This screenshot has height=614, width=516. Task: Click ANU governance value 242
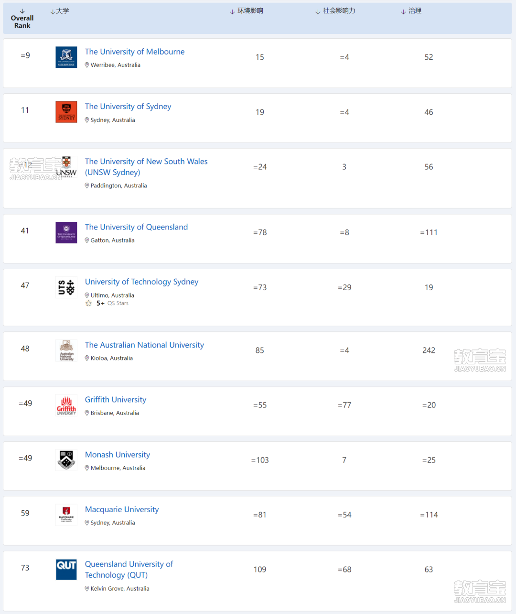(429, 351)
